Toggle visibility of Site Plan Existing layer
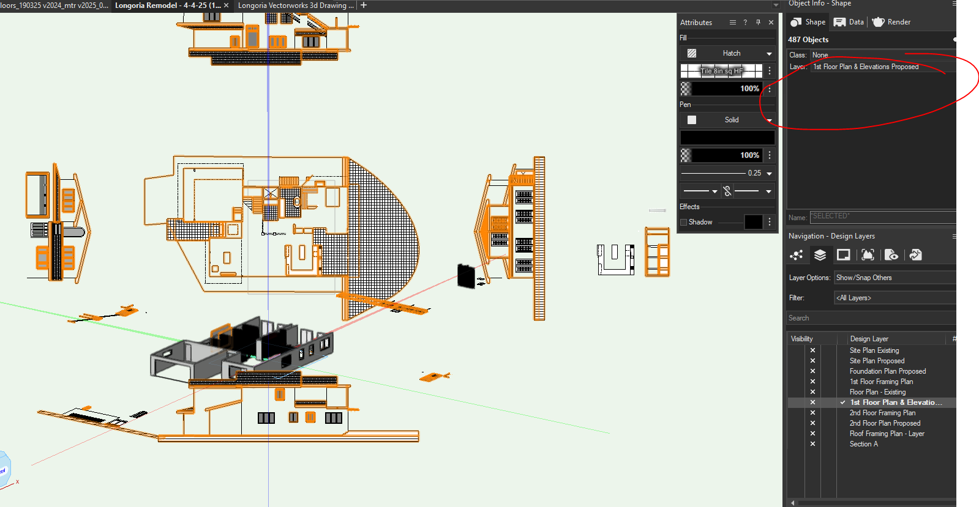The width and height of the screenshot is (979, 507). (812, 350)
